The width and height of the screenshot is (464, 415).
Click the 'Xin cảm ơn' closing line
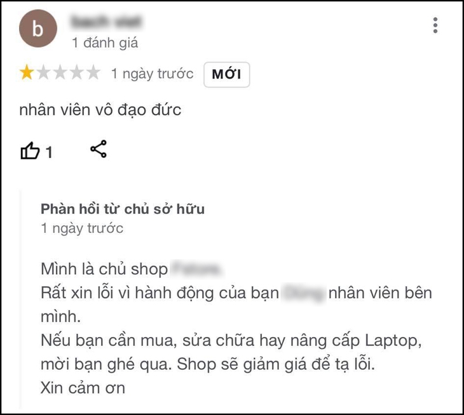[x=83, y=388]
